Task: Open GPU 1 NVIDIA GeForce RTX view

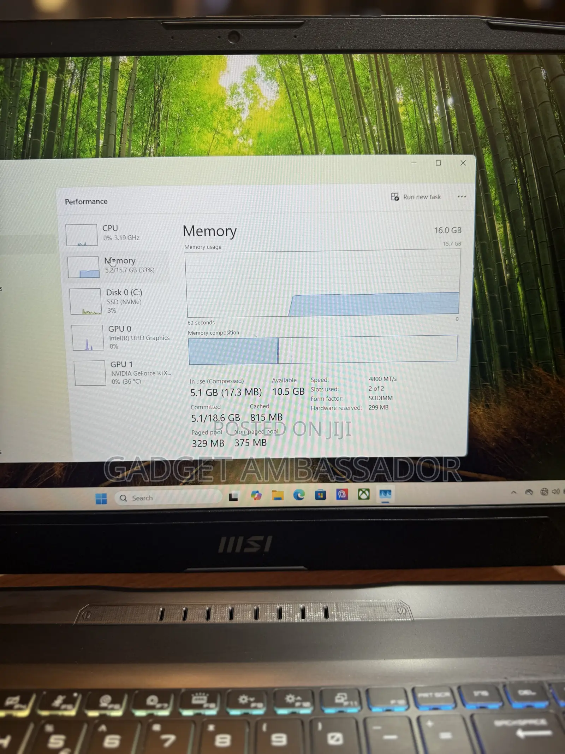Action: tap(123, 373)
